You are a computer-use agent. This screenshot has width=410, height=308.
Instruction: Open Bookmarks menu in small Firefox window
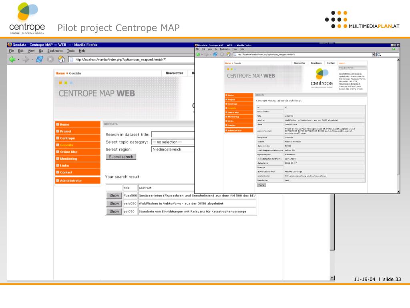[x=225, y=49]
